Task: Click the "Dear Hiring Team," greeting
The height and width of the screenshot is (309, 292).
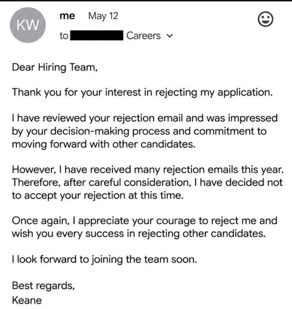Action: pos(55,67)
